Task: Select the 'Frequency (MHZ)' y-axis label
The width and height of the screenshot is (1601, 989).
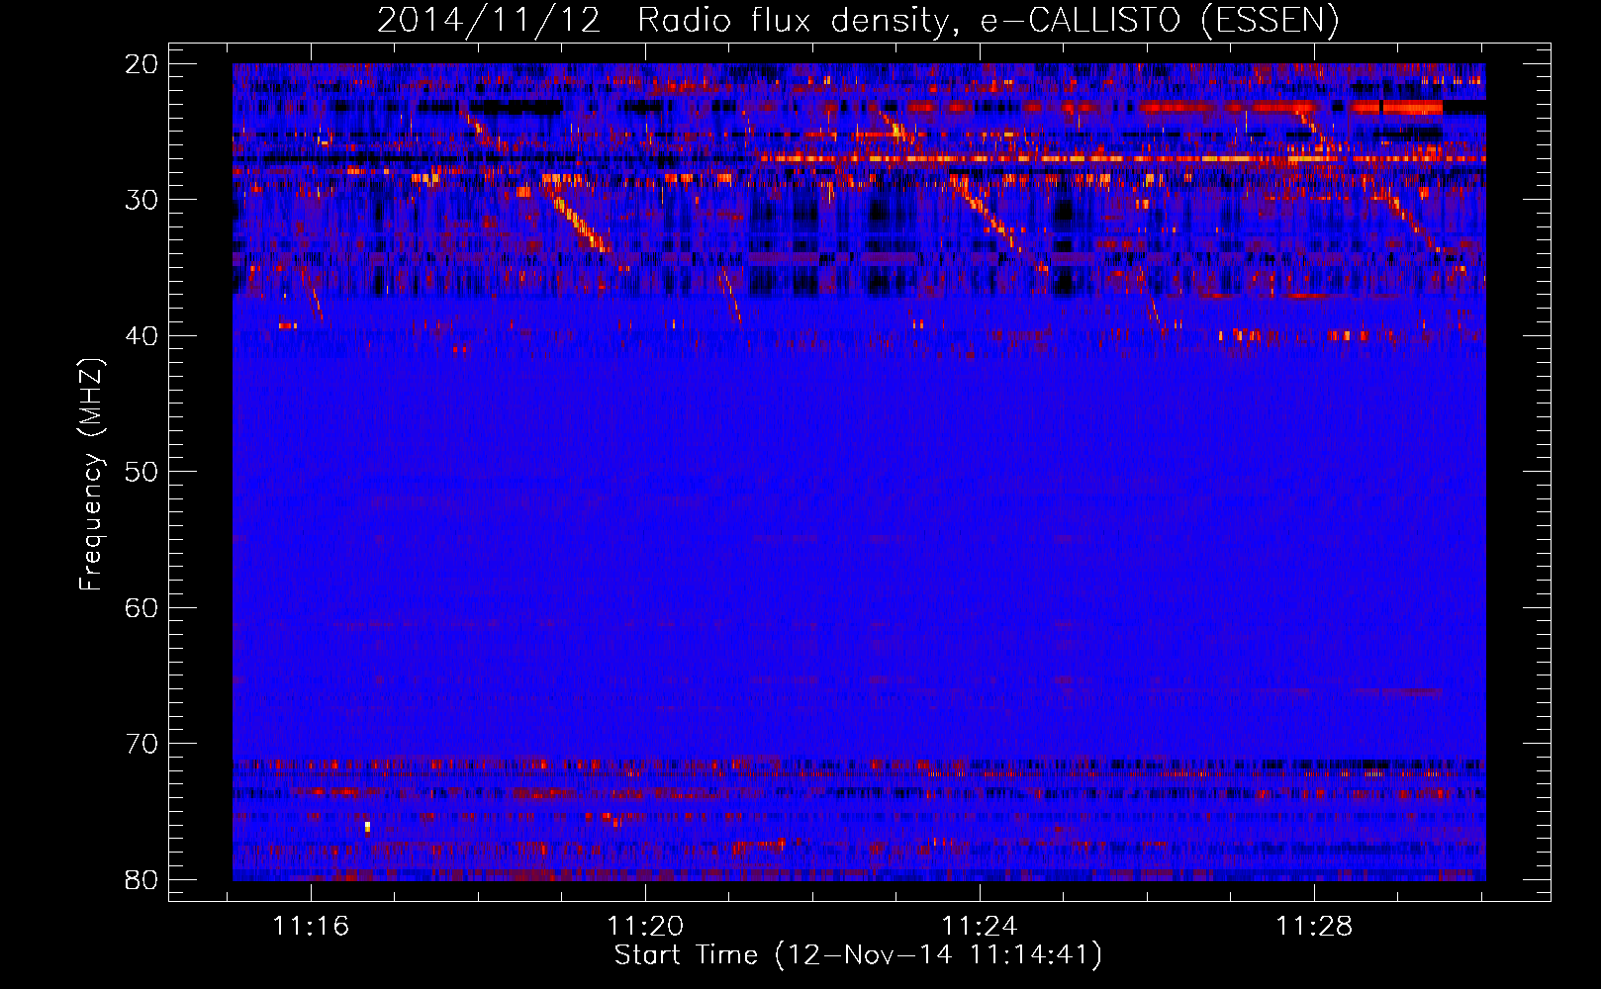Action: (x=91, y=474)
